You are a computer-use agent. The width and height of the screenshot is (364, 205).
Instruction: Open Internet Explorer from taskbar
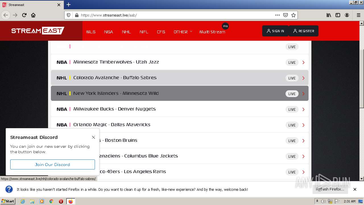[x=22, y=201]
